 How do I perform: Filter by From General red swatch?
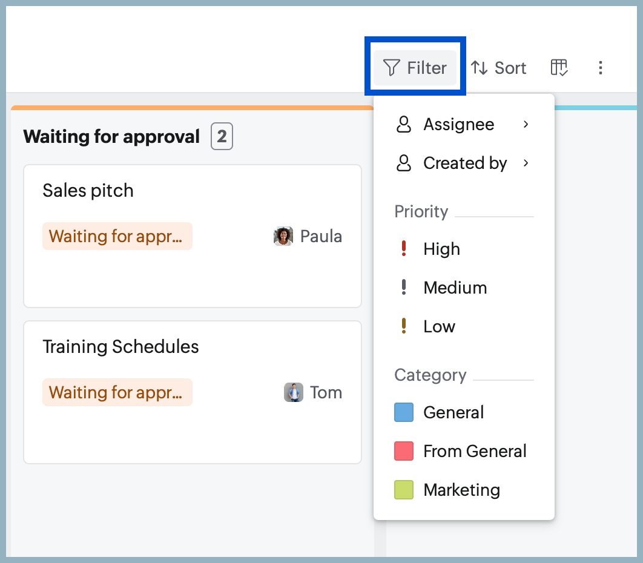click(x=404, y=451)
